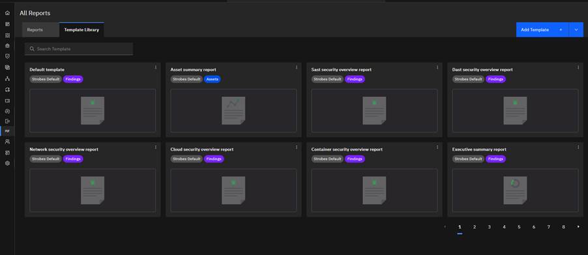The image size is (588, 255).
Task: Open kebab menu on Default template card
Action: (x=156, y=68)
